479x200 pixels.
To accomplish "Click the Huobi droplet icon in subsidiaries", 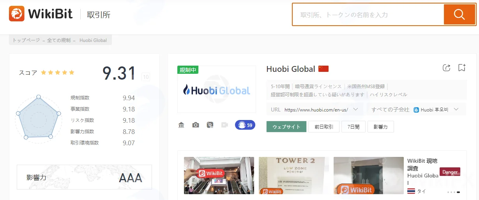I will [416, 110].
